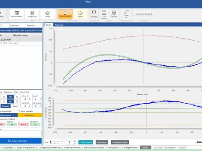
Task: Open the Reports tab
Action: tap(32, 25)
